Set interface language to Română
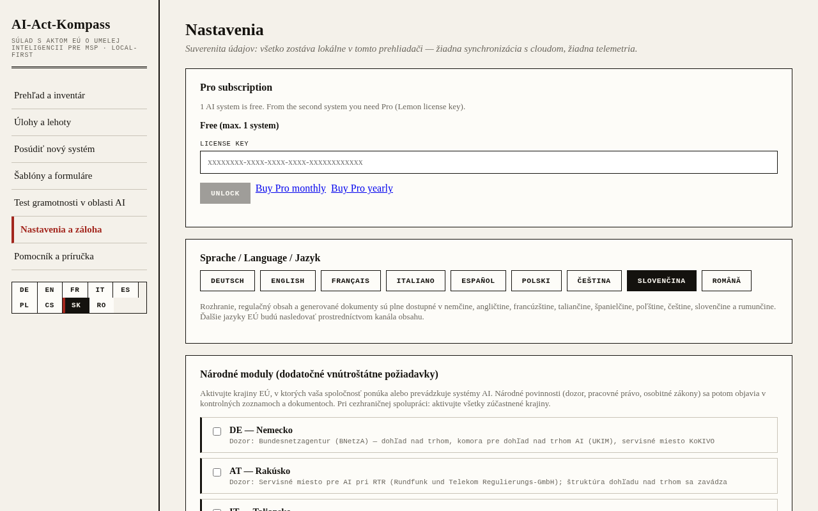 (x=727, y=281)
